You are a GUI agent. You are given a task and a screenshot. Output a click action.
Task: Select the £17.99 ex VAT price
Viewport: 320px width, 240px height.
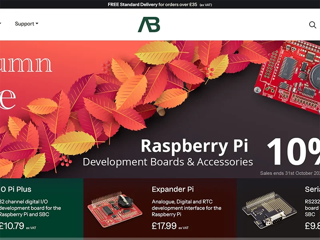pos(170,226)
